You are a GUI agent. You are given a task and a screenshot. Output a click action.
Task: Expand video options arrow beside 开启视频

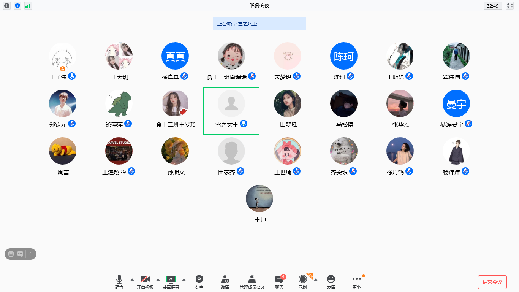point(158,279)
